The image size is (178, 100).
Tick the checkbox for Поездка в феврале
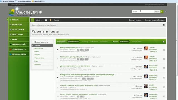[164, 87]
